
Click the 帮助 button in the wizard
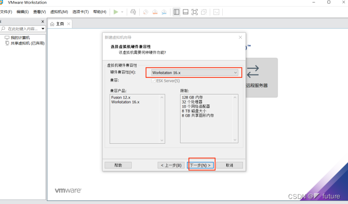point(118,165)
